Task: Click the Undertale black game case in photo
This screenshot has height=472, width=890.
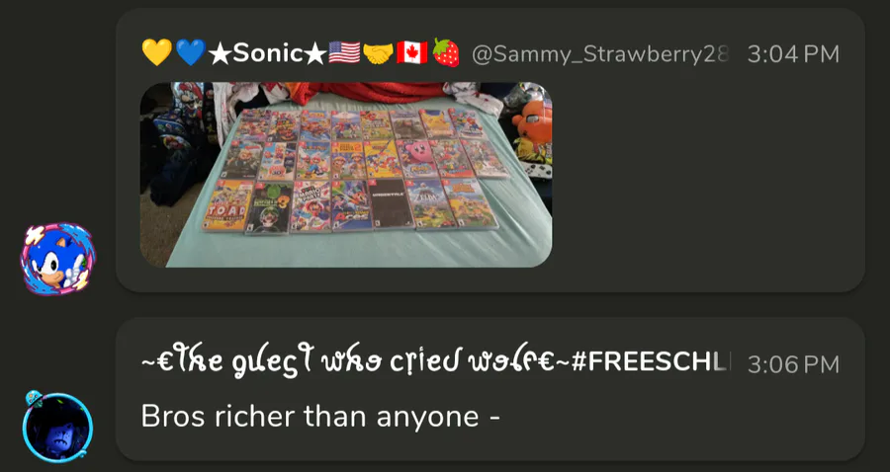Action: (391, 203)
